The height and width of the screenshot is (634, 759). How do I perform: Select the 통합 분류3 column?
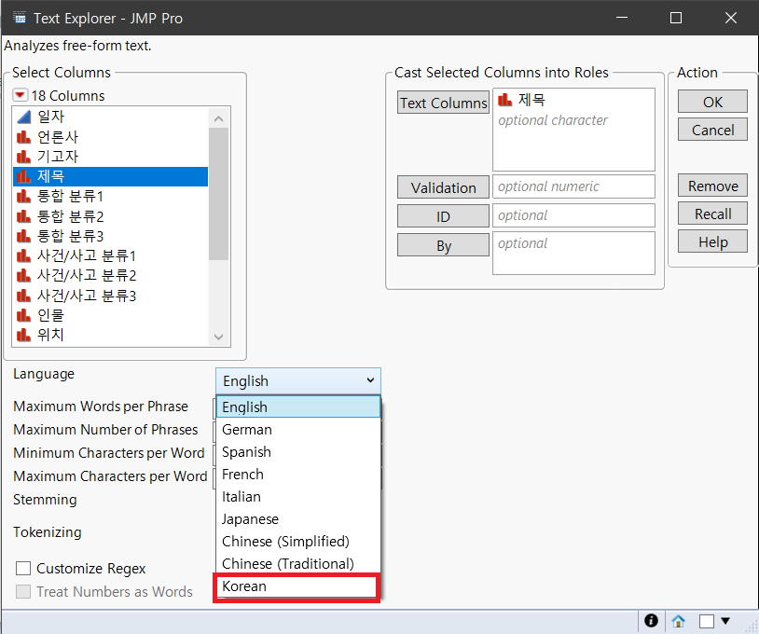pos(110,236)
